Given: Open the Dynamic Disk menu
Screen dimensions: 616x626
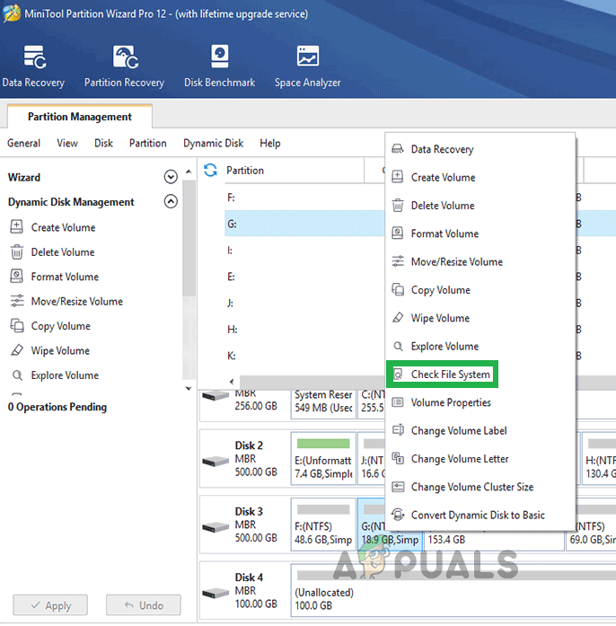Looking at the screenshot, I should point(213,143).
